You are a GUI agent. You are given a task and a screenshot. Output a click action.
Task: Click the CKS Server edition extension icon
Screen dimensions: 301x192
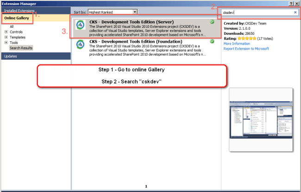click(81, 25)
